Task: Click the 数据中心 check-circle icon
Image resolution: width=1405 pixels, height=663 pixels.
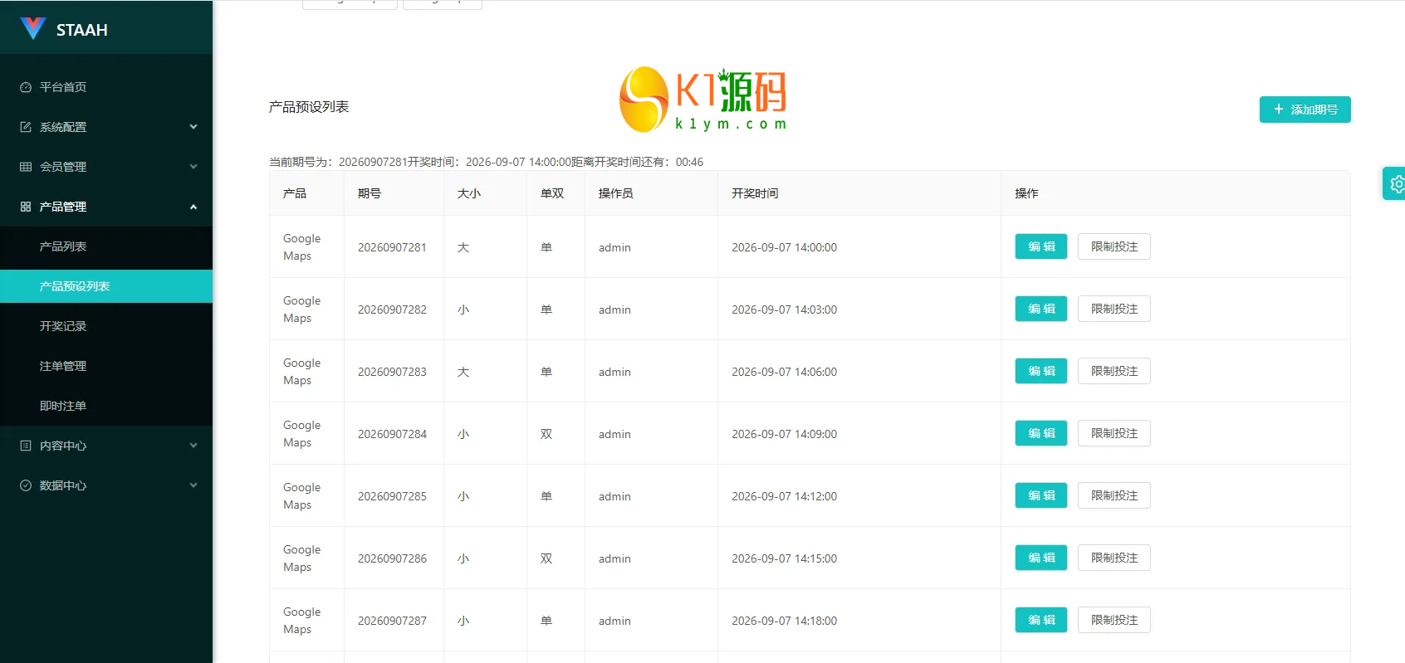Action: pyautogui.click(x=26, y=485)
